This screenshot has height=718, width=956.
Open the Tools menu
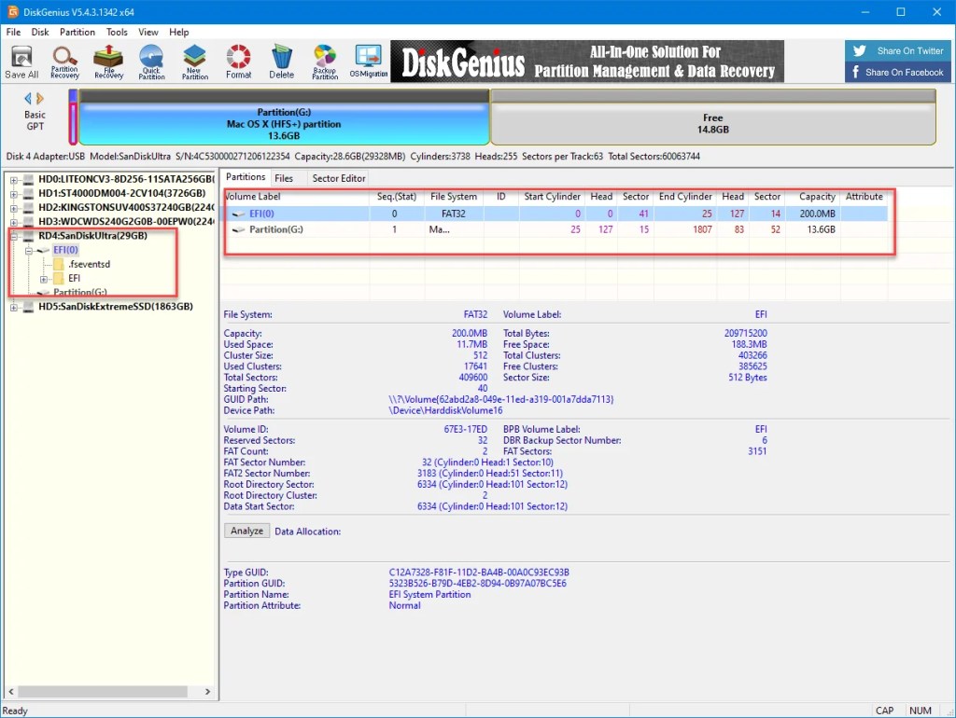click(117, 33)
